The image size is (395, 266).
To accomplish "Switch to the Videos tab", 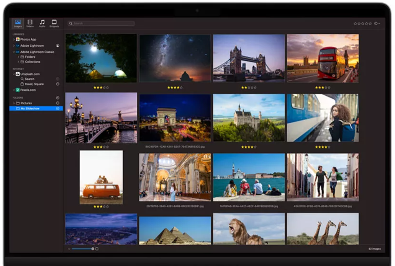I will click(x=30, y=23).
